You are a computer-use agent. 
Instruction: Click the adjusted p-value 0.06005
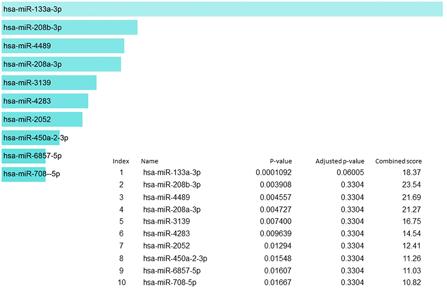351,173
